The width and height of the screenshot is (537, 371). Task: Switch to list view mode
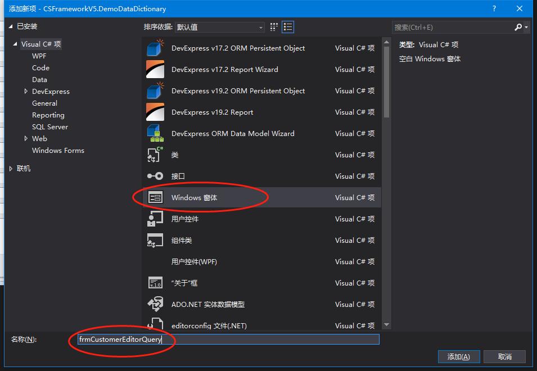click(288, 27)
